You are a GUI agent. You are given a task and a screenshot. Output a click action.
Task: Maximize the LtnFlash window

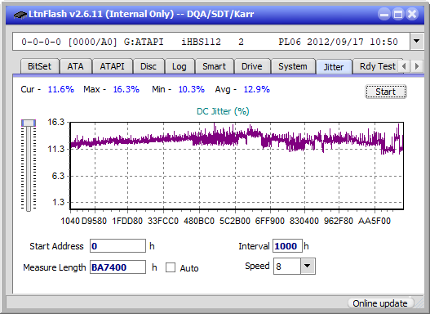tap(398, 14)
